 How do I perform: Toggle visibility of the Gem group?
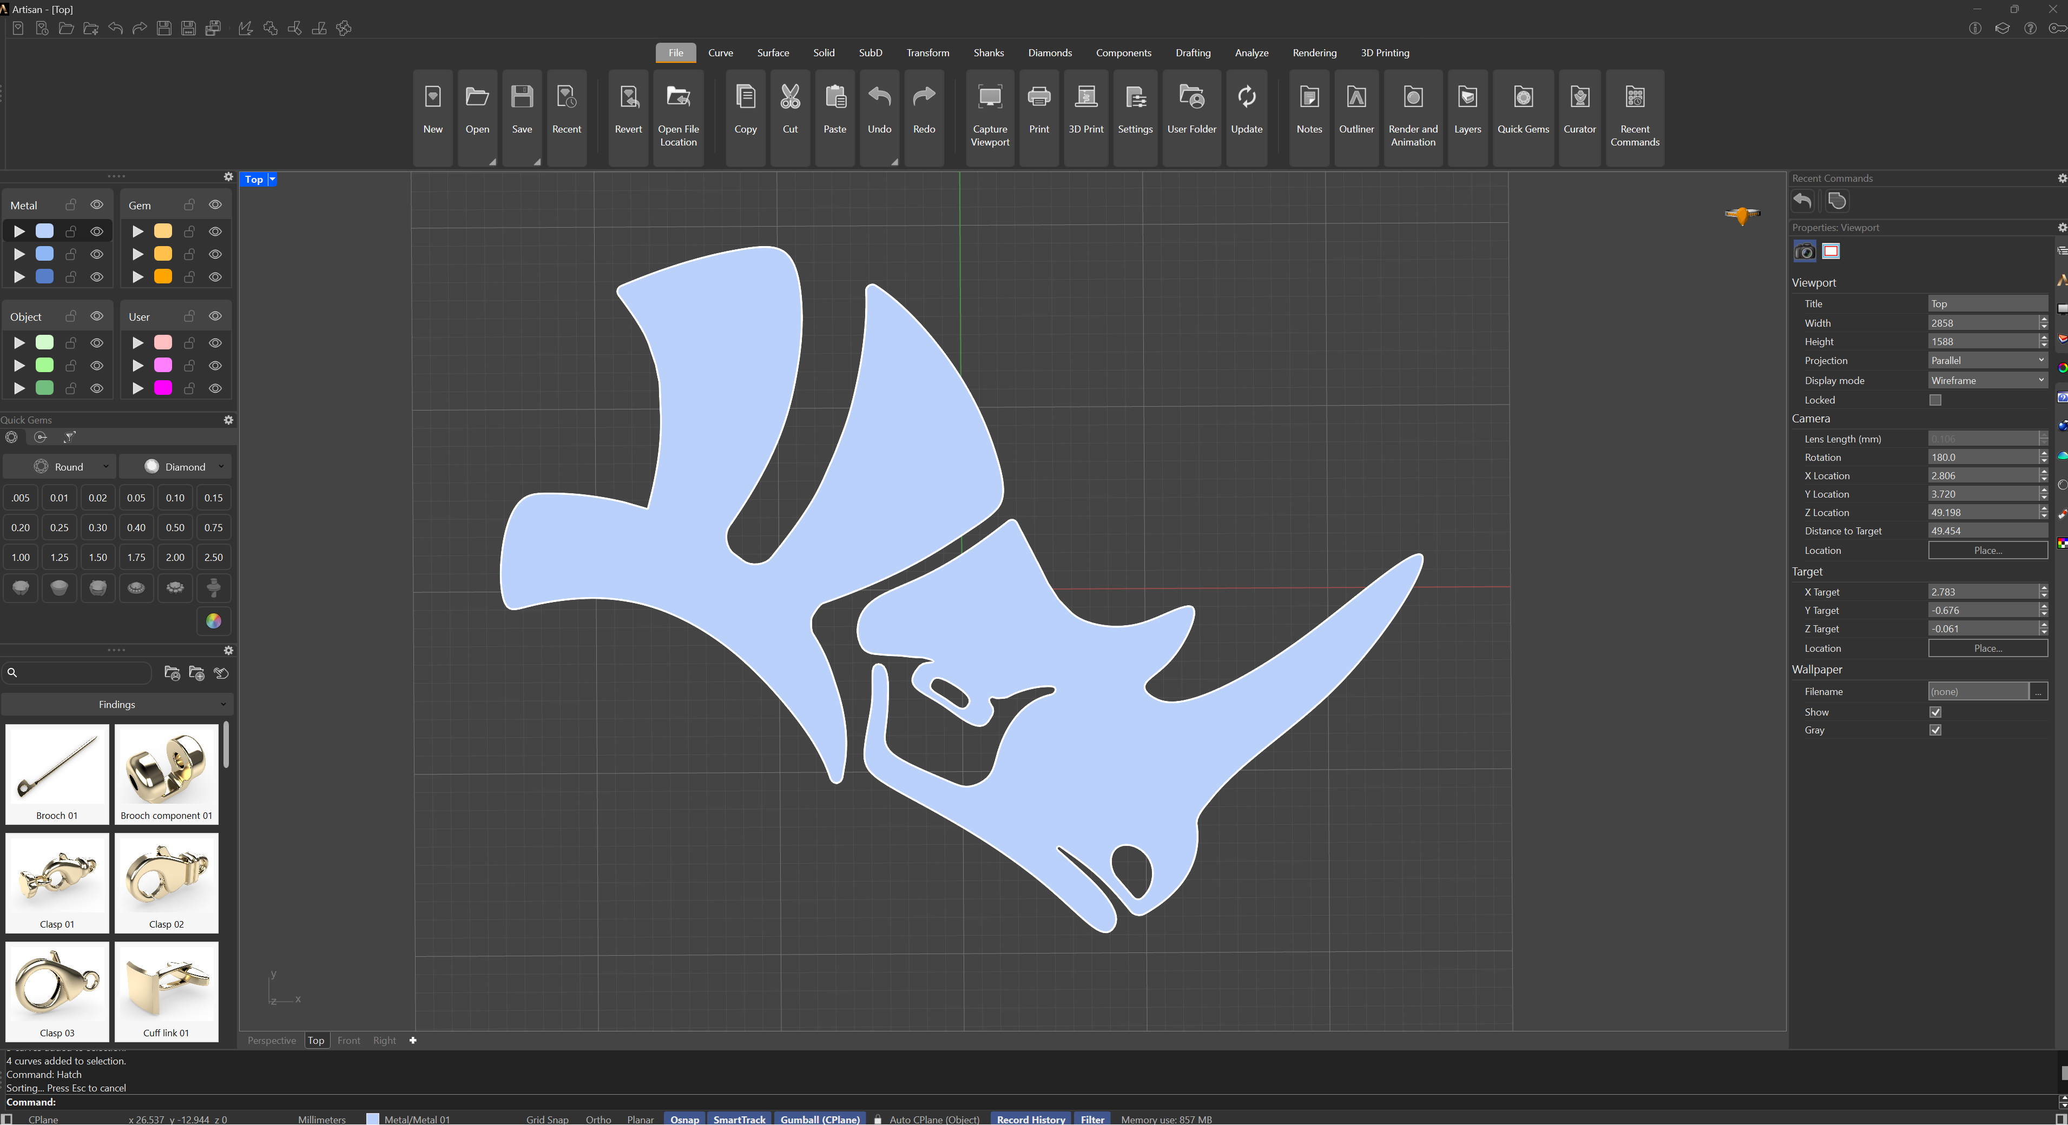pyautogui.click(x=215, y=204)
